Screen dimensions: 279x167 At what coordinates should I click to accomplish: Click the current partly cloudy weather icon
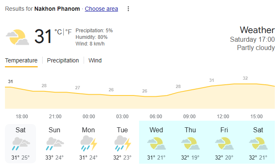[17, 37]
